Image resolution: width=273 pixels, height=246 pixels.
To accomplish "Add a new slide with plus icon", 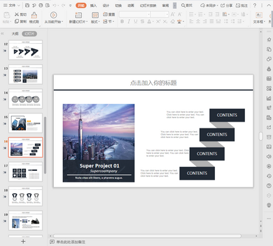I will (23, 241).
